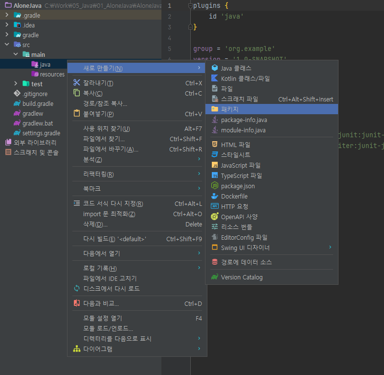The image size is (384, 375).
Task: Click the HTML 파일 icon
Action: (215, 144)
